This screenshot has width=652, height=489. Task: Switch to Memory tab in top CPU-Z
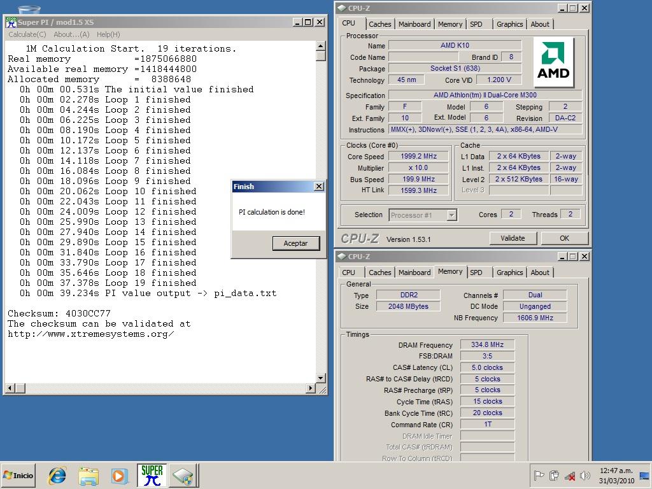[x=450, y=24]
